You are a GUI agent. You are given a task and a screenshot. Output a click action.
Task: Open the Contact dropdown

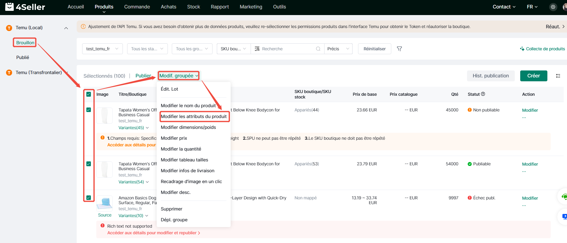click(504, 7)
